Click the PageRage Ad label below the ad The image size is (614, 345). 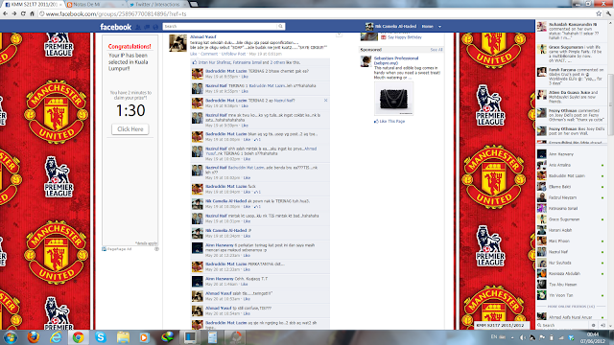[x=119, y=249]
